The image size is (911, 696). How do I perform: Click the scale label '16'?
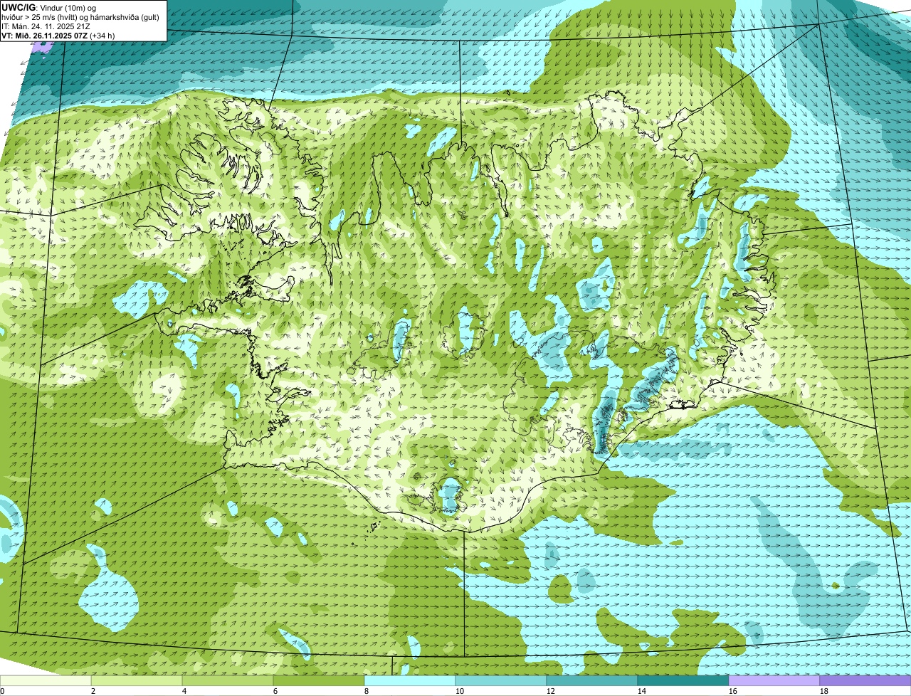[733, 691]
